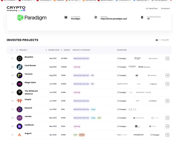This screenshot has width=173, height=142.
Task: Click Electric Capital logo in Magic Eden row
Action: tap(122, 84)
